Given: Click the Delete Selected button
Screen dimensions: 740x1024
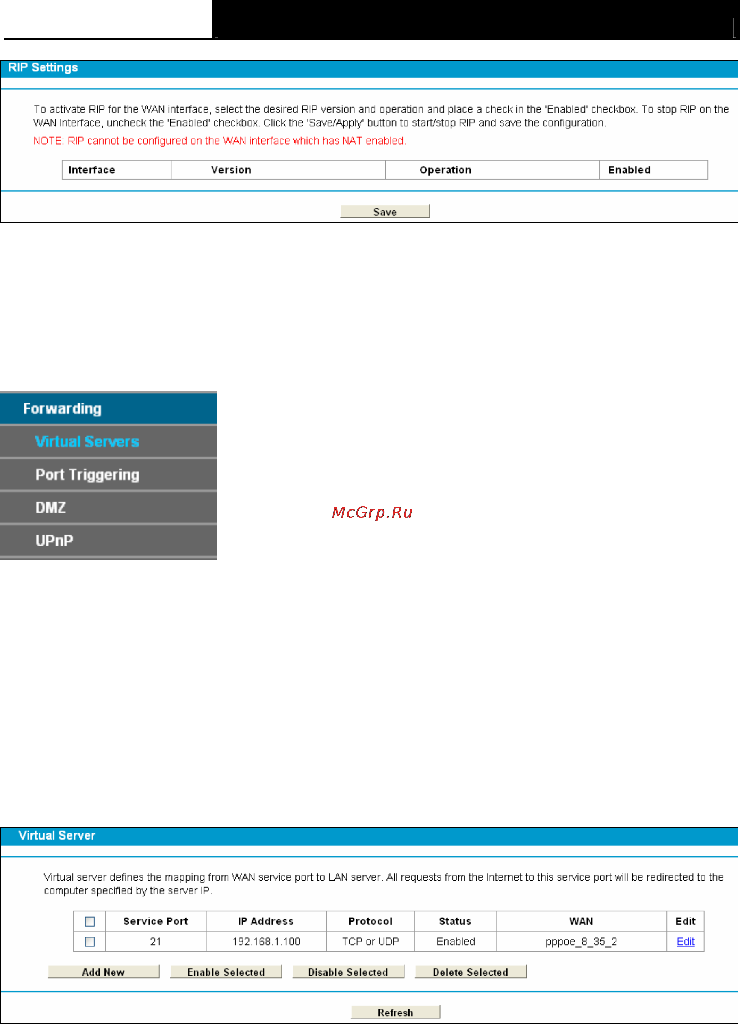Looking at the screenshot, I should 471,972.
